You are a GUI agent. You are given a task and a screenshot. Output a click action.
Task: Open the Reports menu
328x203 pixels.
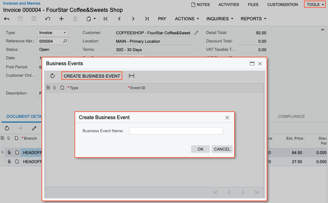pos(253,19)
